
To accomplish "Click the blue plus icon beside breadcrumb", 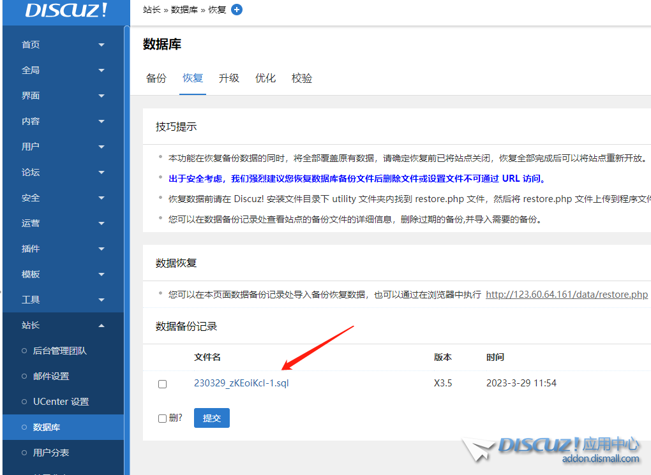I will (x=237, y=10).
